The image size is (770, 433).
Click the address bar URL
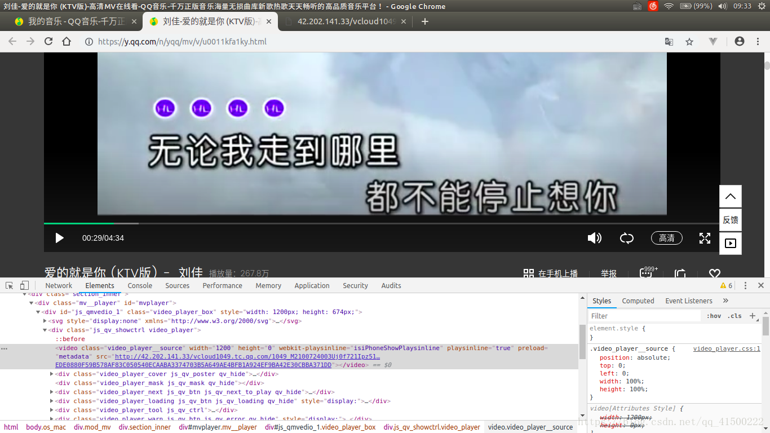pos(182,42)
